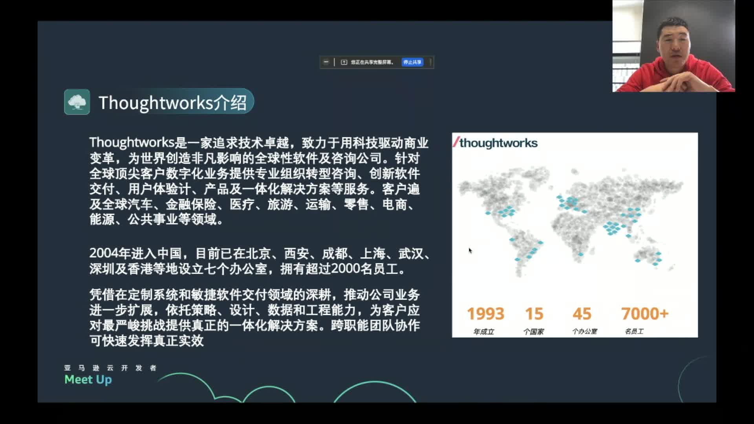Click the world map office locations graphic
754x424 pixels.
pyautogui.click(x=571, y=222)
